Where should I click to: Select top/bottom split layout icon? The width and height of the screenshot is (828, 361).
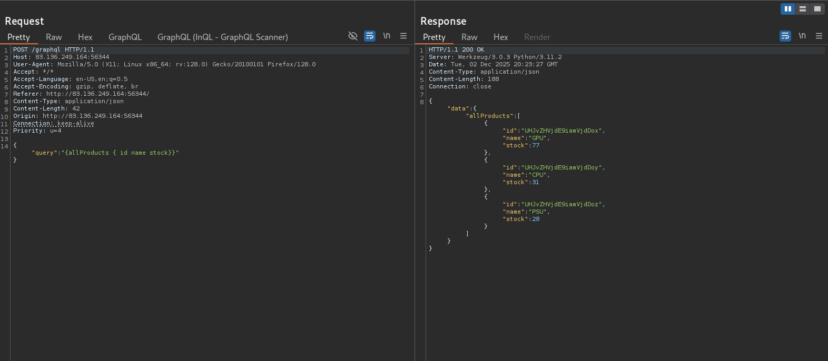click(802, 9)
